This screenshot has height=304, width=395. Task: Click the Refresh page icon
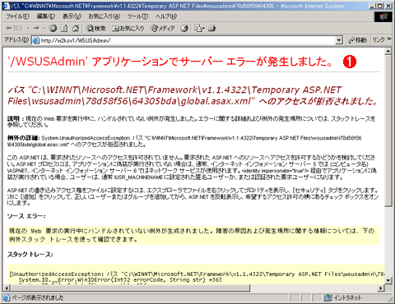64,28
